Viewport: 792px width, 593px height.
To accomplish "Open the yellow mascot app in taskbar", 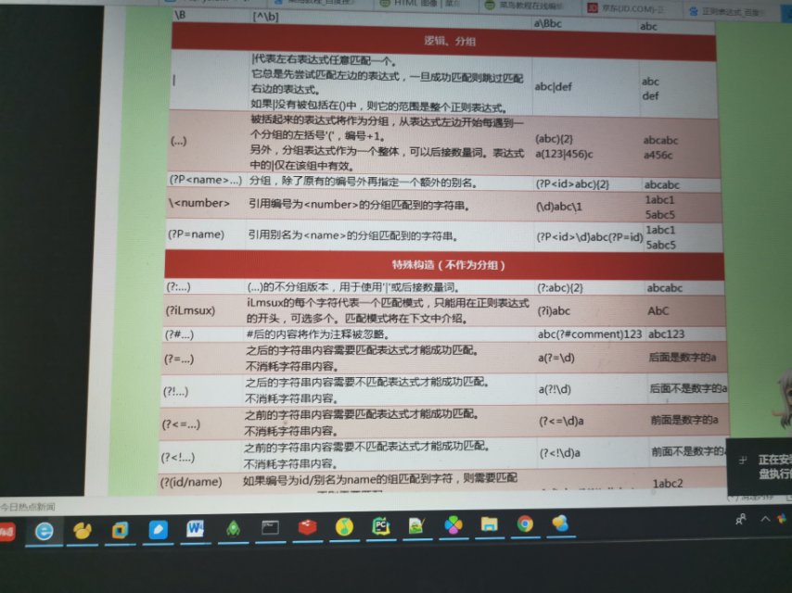I will pyautogui.click(x=83, y=530).
